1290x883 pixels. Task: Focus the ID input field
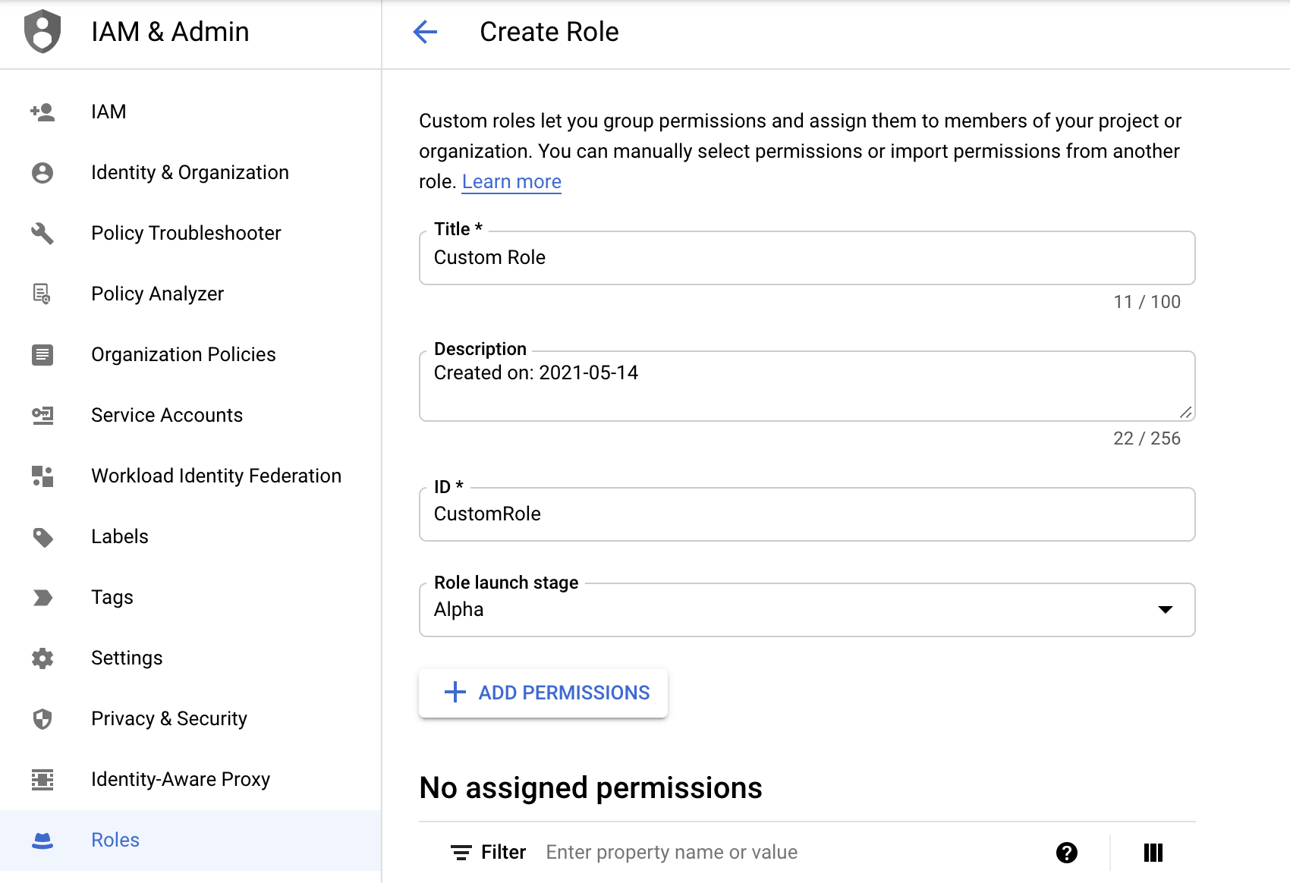click(x=807, y=514)
